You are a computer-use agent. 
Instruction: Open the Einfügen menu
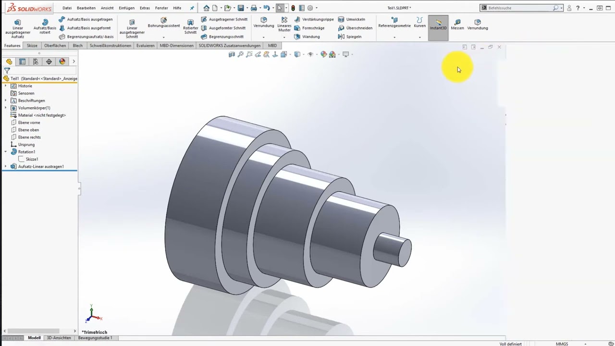tap(127, 8)
